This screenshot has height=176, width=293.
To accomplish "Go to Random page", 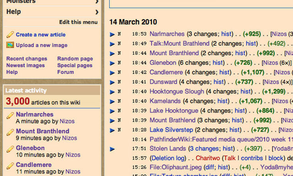I will click(75, 59).
